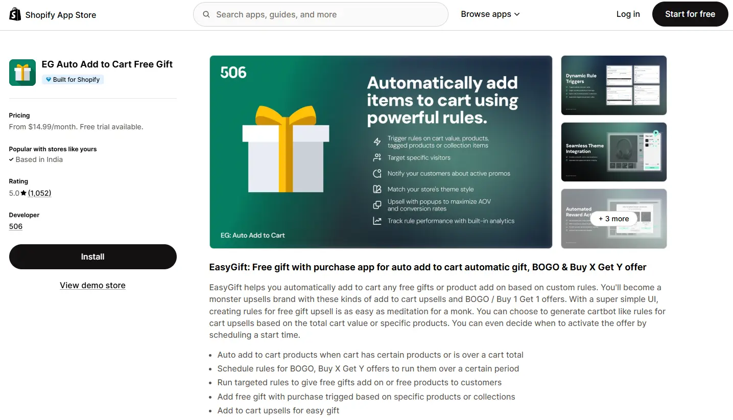The image size is (733, 420).
Task: Click the 506 logo in the banner
Action: click(233, 73)
